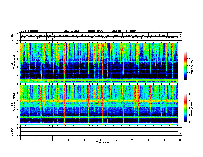Click the "-10" tick on ch.1(V) axis

(x=17, y=41)
